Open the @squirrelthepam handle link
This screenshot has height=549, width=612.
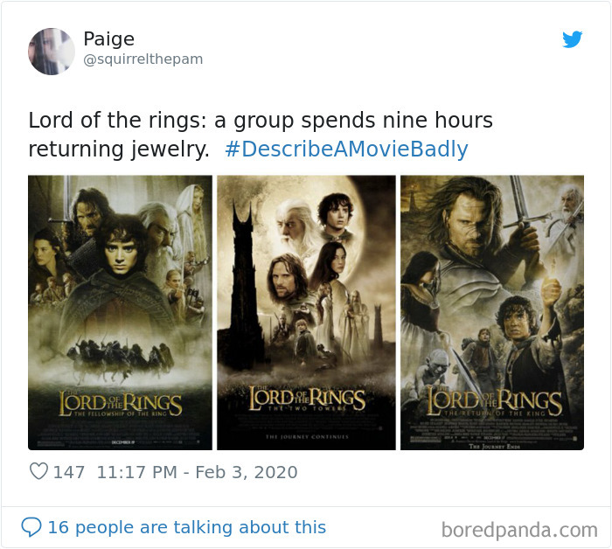tap(143, 59)
